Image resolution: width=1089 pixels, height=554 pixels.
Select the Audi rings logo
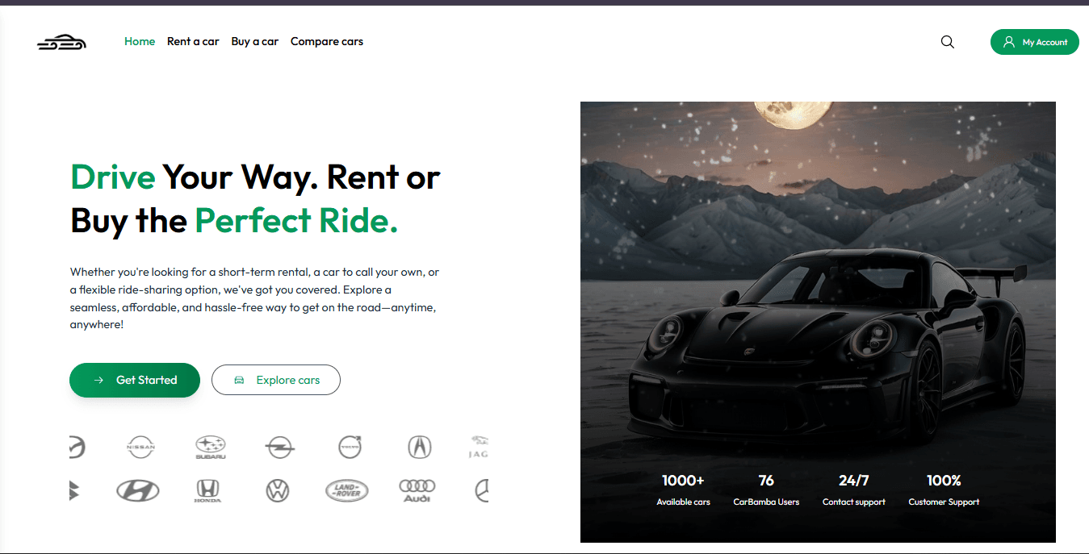(x=417, y=490)
